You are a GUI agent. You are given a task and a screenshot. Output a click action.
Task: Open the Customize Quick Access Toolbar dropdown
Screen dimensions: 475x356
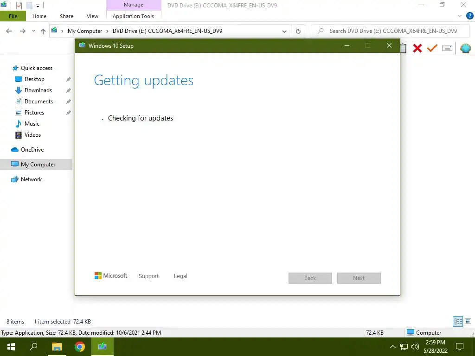click(38, 6)
